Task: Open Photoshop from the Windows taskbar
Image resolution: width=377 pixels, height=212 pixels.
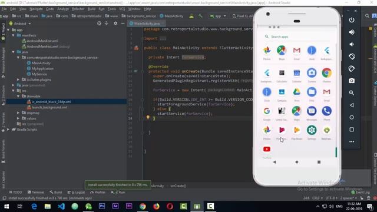Action: [x=102, y=206]
